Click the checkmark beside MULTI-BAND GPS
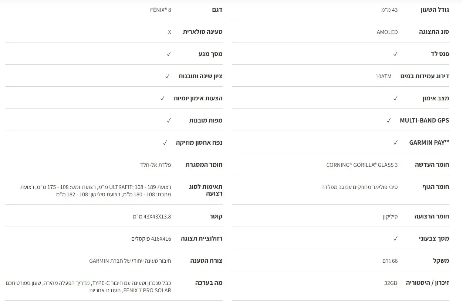This screenshot has height=303, width=463. coord(389,120)
